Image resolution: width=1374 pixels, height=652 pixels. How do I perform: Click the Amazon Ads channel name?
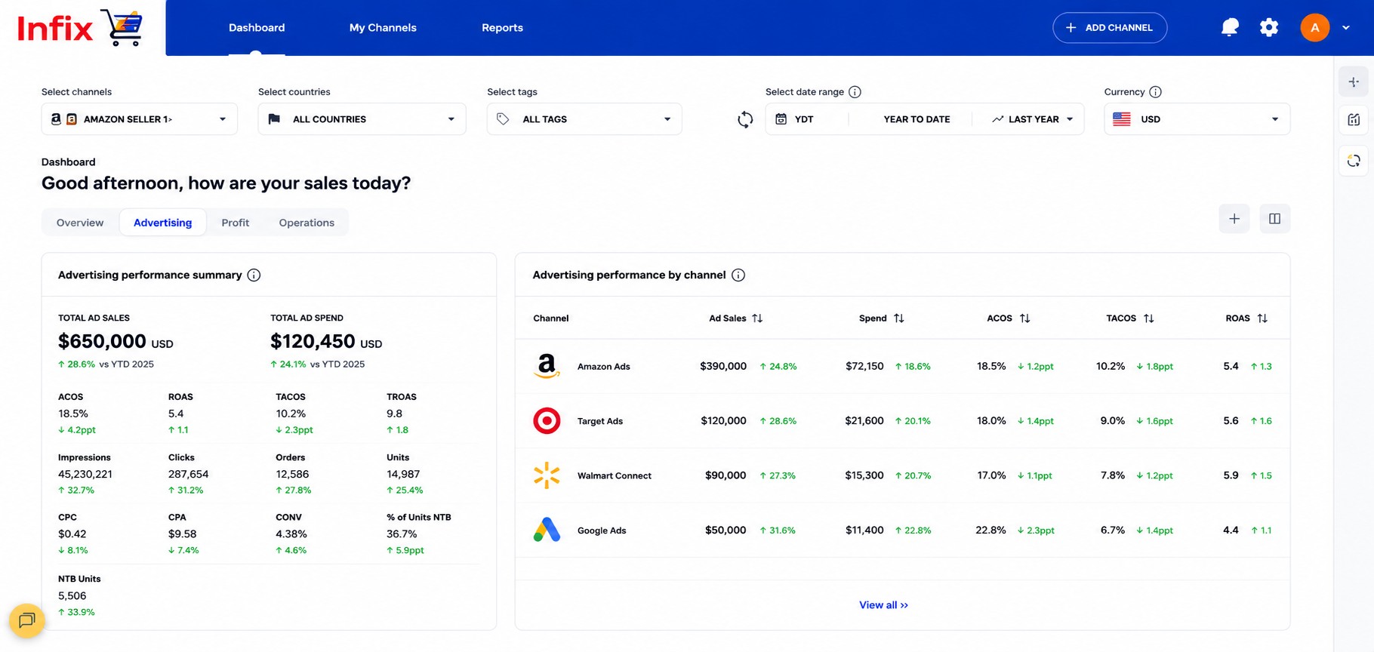[x=603, y=367]
